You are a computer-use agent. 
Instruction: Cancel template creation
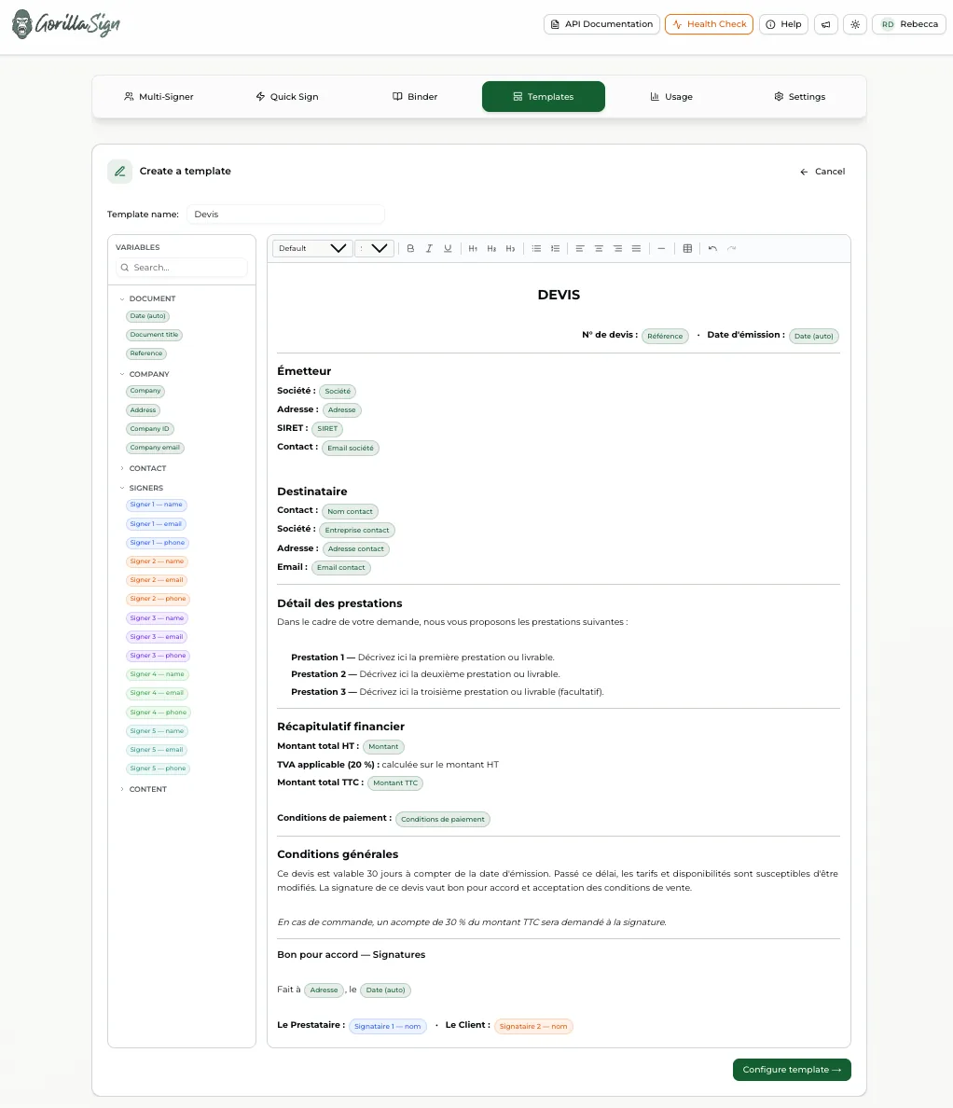[822, 172]
